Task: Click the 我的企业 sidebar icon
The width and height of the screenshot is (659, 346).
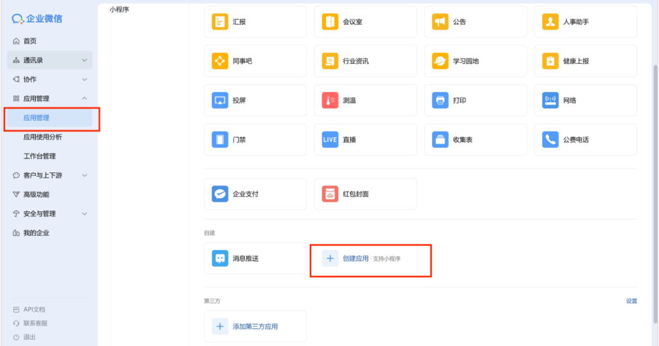Action: tap(16, 233)
